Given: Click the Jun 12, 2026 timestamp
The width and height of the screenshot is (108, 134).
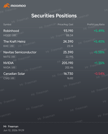Looking at the screenshot, I should (14, 130).
